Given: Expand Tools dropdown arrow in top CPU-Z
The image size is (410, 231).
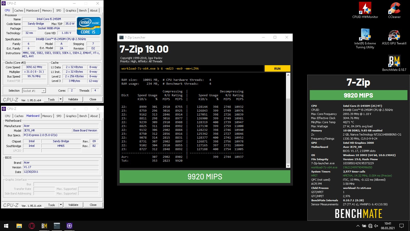Looking at the screenshot, I should tap(60, 99).
